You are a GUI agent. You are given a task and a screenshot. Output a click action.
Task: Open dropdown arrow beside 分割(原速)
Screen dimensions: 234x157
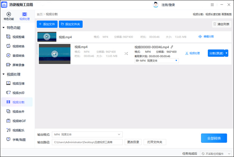[226, 53]
